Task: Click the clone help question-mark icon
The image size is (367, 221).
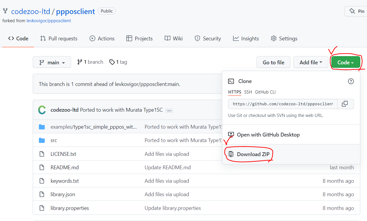Action: 351,81
